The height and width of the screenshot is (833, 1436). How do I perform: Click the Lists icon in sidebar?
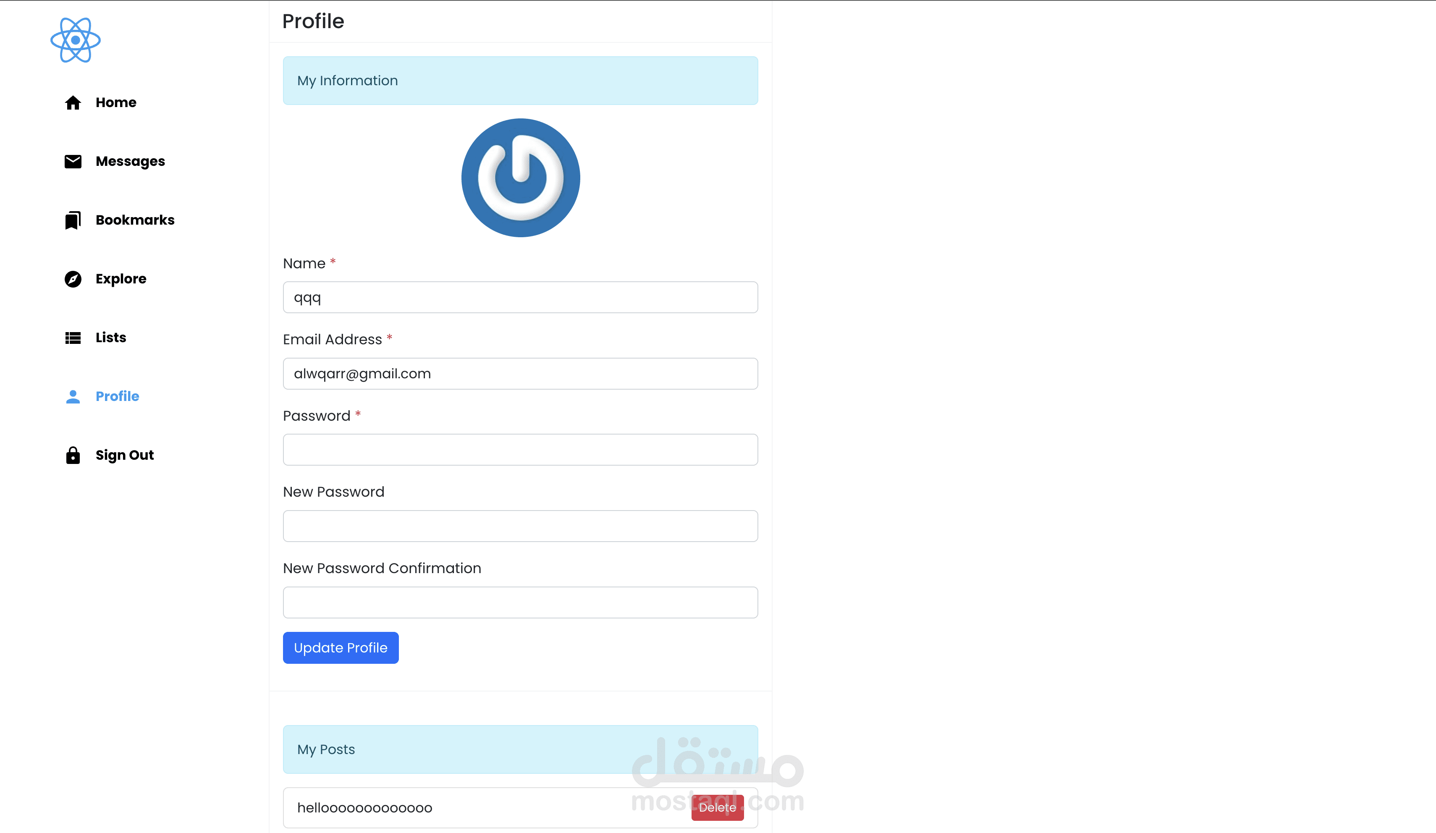pyautogui.click(x=73, y=338)
